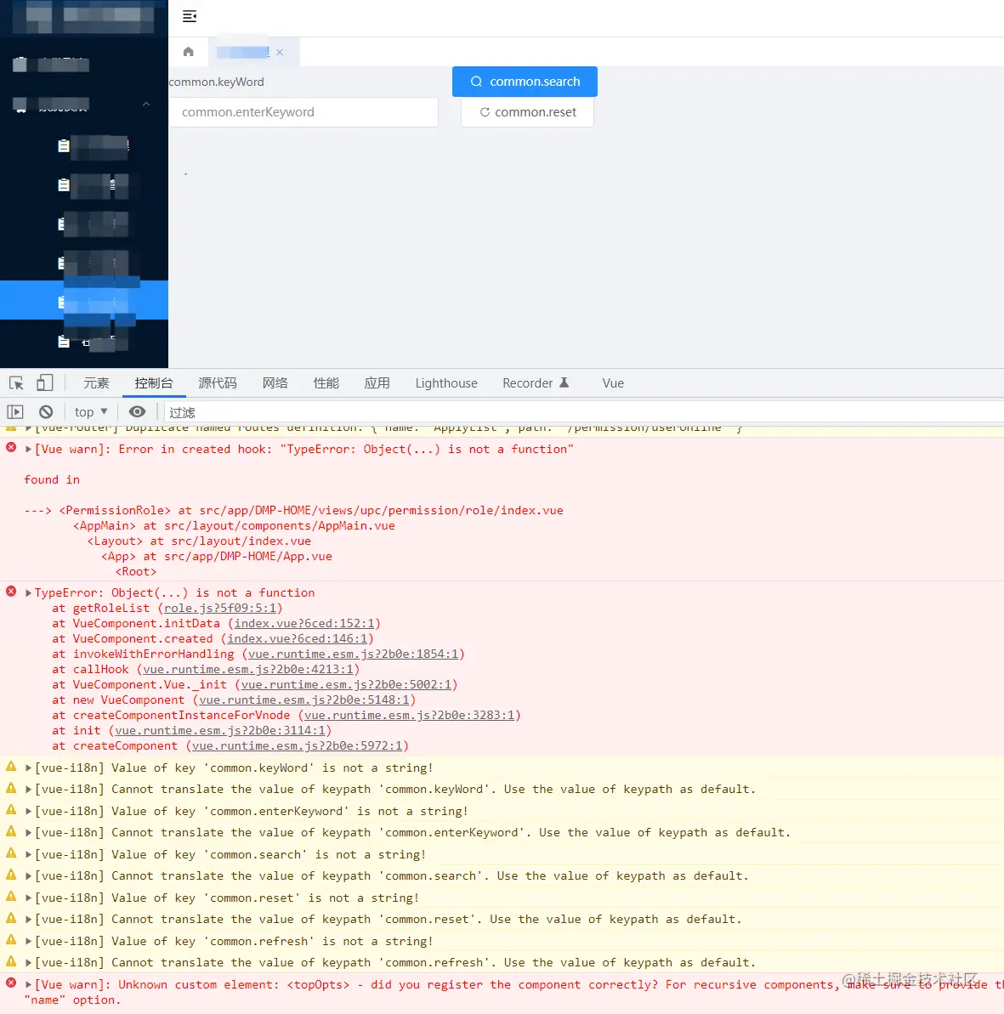Click the <AppMain> component trace line
The width and height of the screenshot is (1004, 1014).
click(234, 526)
